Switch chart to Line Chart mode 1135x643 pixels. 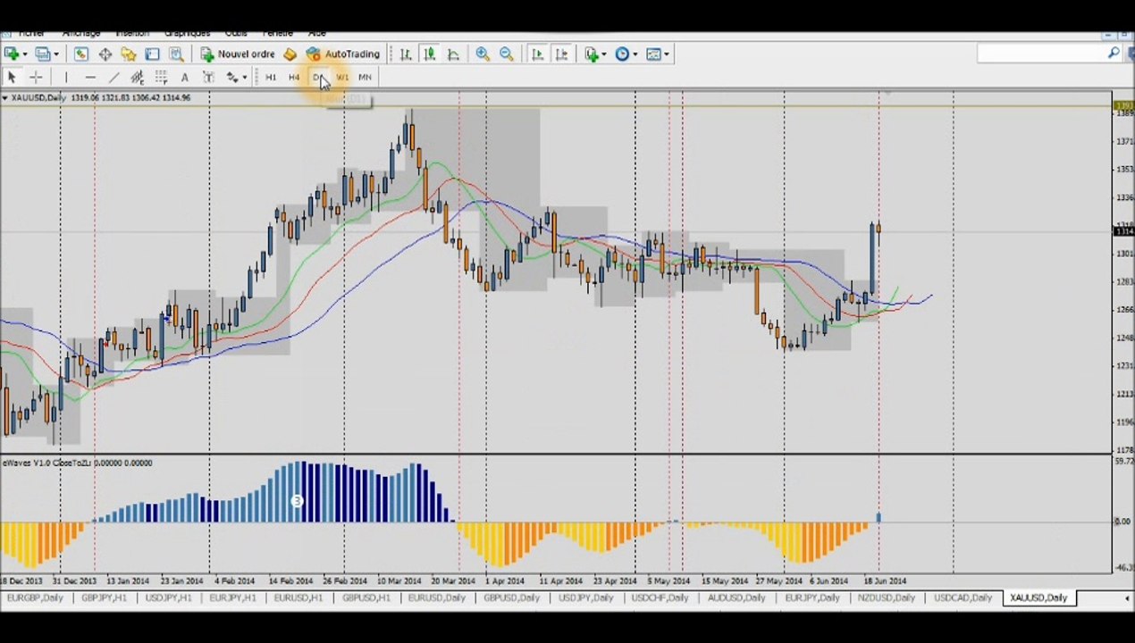453,54
